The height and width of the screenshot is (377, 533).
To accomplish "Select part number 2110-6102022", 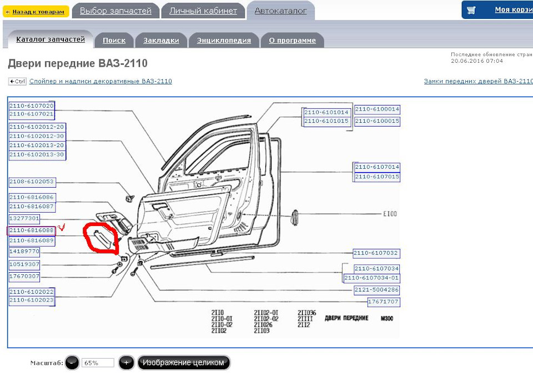I will point(32,291).
